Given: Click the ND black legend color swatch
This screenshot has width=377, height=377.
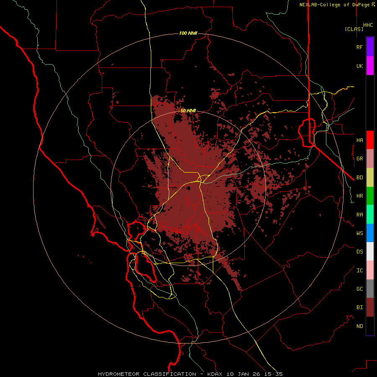Looking at the screenshot, I should click(x=370, y=326).
